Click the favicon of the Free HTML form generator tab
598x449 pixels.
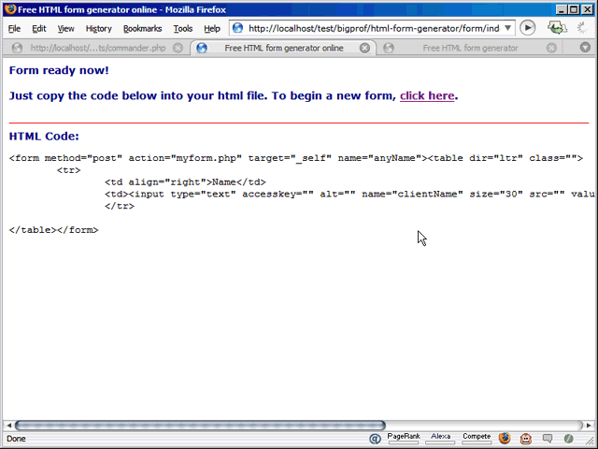[389, 48]
